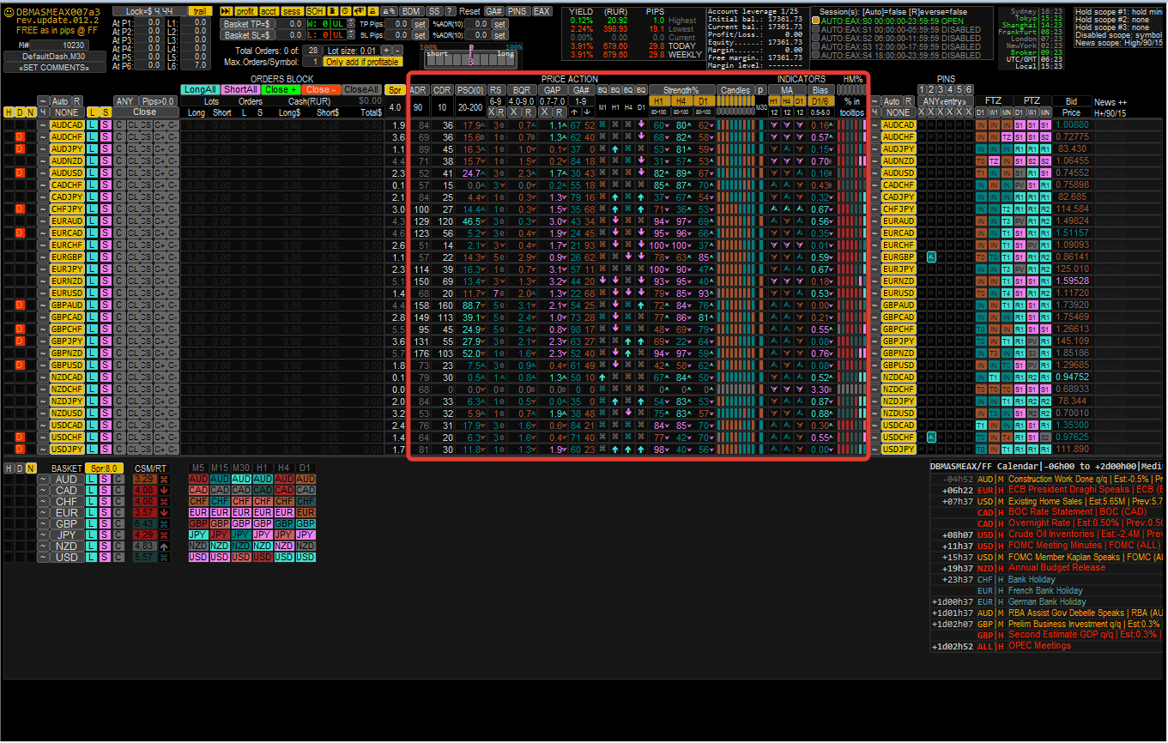Decrease lot size with the minus button
Viewport: 1168px width, 743px height.
[397, 51]
